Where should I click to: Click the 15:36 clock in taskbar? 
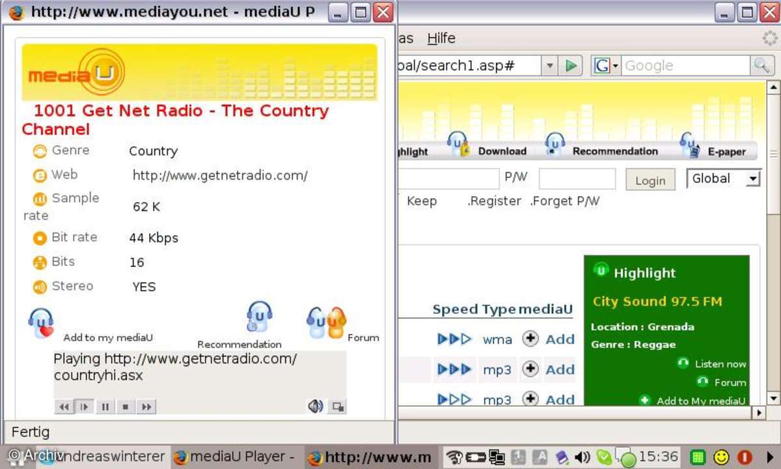pyautogui.click(x=659, y=457)
